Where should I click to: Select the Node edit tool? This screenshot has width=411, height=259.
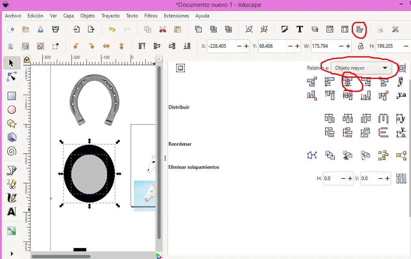[12, 77]
